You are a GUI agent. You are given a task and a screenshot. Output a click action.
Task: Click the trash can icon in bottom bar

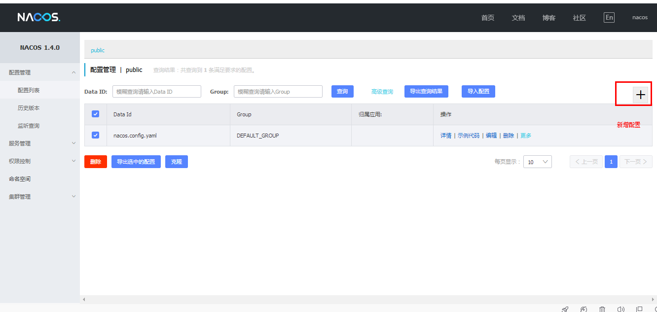coord(602,309)
